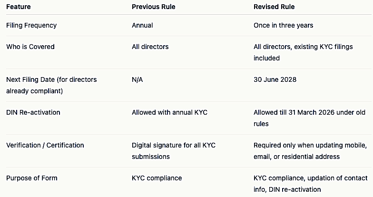Click the "Digital signature for all KYC submissions" cell
Image resolution: width=373 pixels, height=197 pixels.
(x=173, y=151)
